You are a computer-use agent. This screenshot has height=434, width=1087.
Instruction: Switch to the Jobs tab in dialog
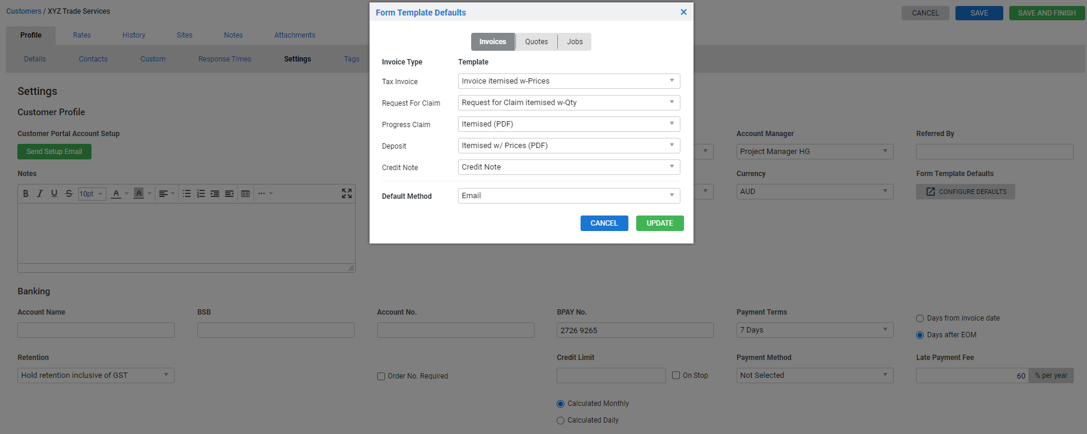pos(575,42)
